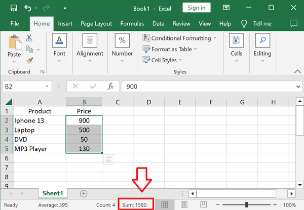Select column D header
The width and height of the screenshot is (304, 210).
click(x=148, y=102)
